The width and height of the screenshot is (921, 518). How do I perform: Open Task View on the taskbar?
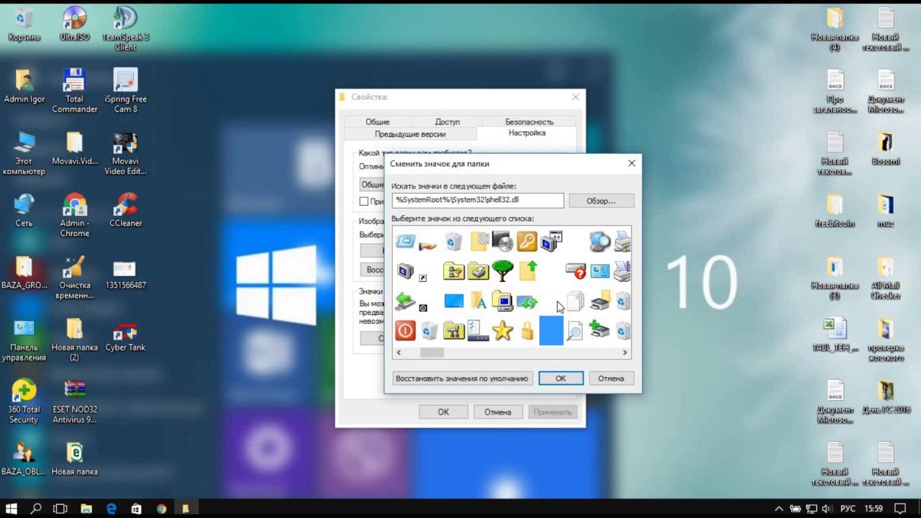[x=60, y=509]
